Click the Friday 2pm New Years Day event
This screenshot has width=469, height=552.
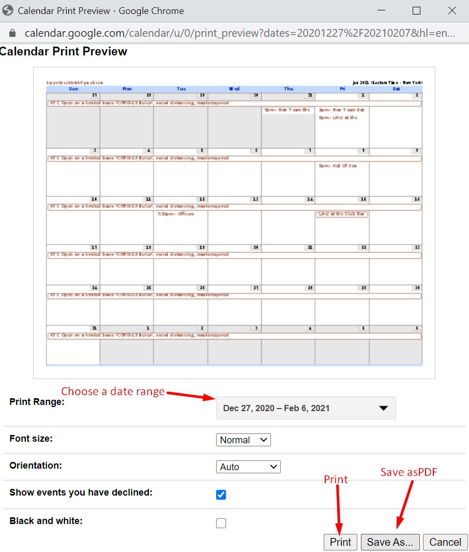tap(342, 110)
